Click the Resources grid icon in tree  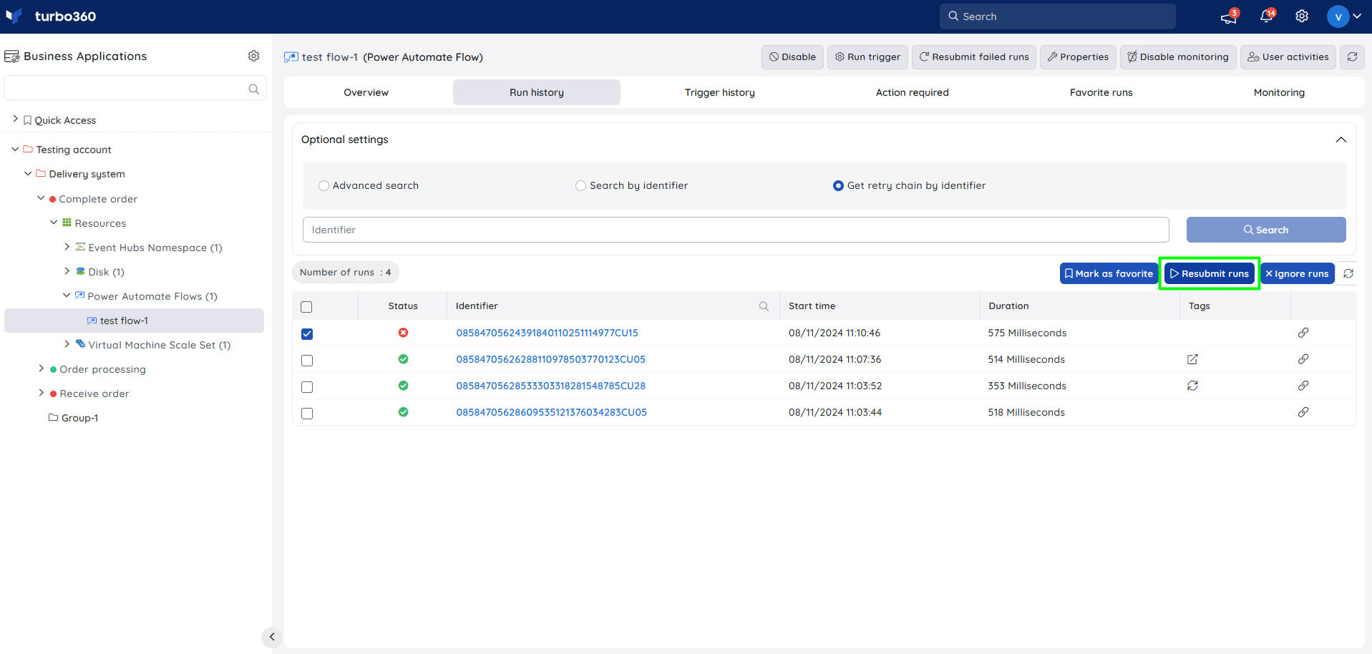[x=67, y=223]
